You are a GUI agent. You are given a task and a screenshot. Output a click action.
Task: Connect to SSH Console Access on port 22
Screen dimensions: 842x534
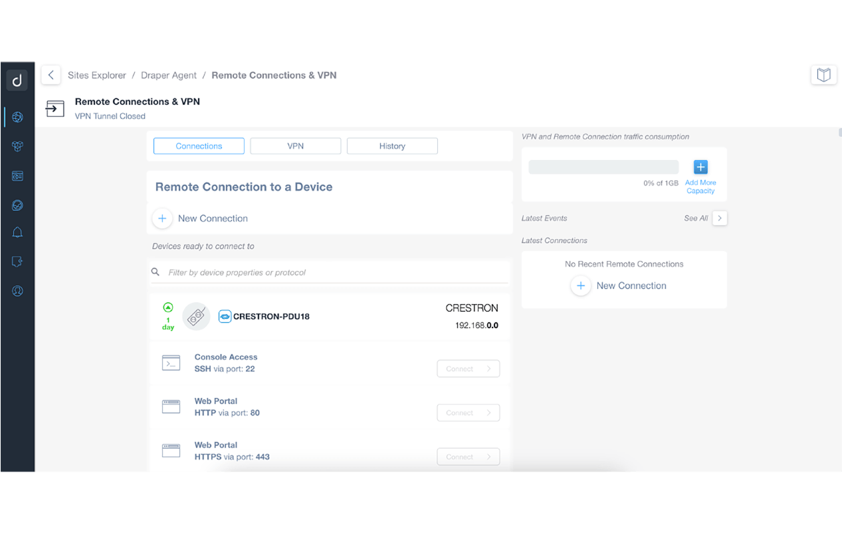(x=468, y=369)
